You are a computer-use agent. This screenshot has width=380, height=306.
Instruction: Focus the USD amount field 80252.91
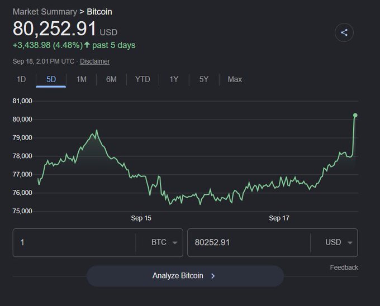[x=249, y=242]
